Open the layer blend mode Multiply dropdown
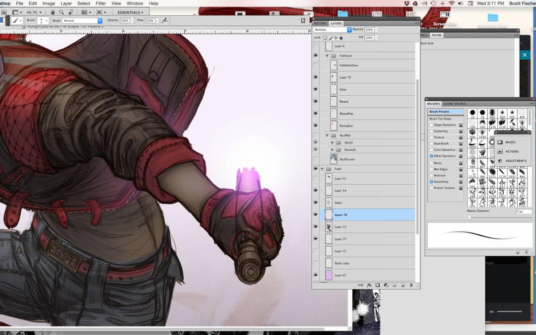The height and width of the screenshot is (335, 536). click(332, 30)
